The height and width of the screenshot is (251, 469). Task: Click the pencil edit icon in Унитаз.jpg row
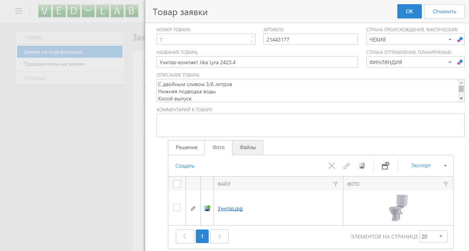(193, 208)
